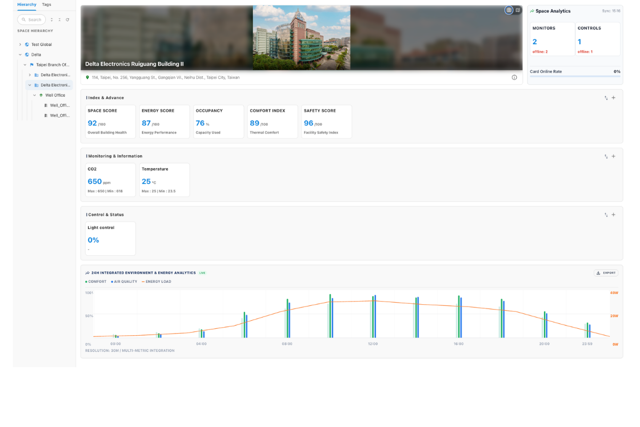Collapse the Delta node

[x=20, y=54]
